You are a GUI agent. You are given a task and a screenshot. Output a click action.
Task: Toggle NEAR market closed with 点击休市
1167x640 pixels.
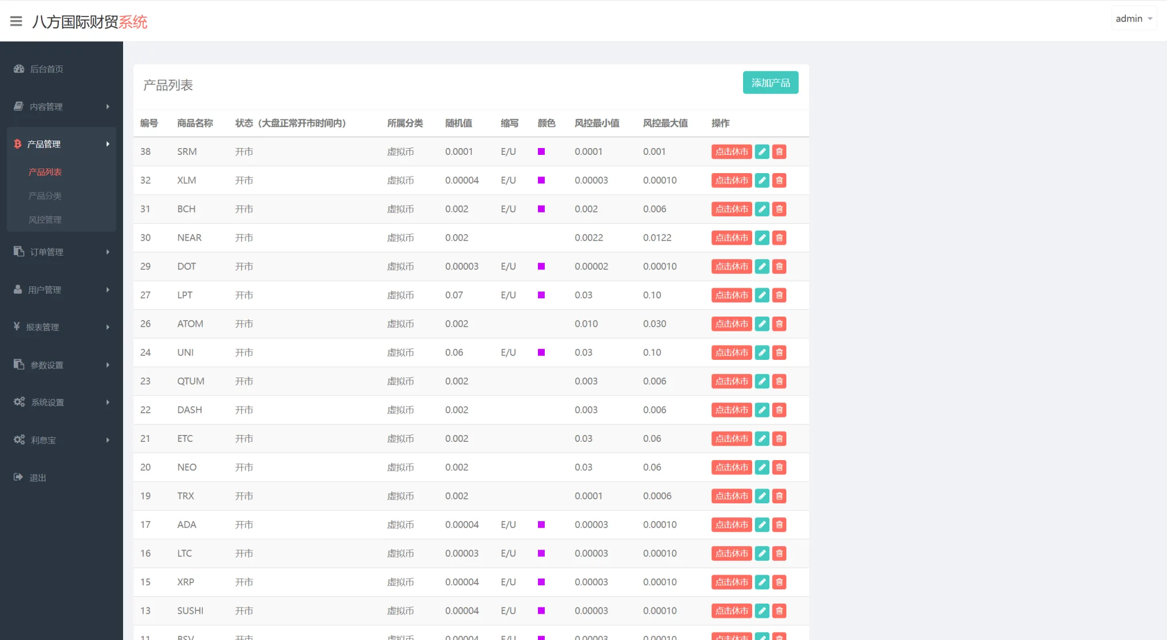[x=731, y=238]
